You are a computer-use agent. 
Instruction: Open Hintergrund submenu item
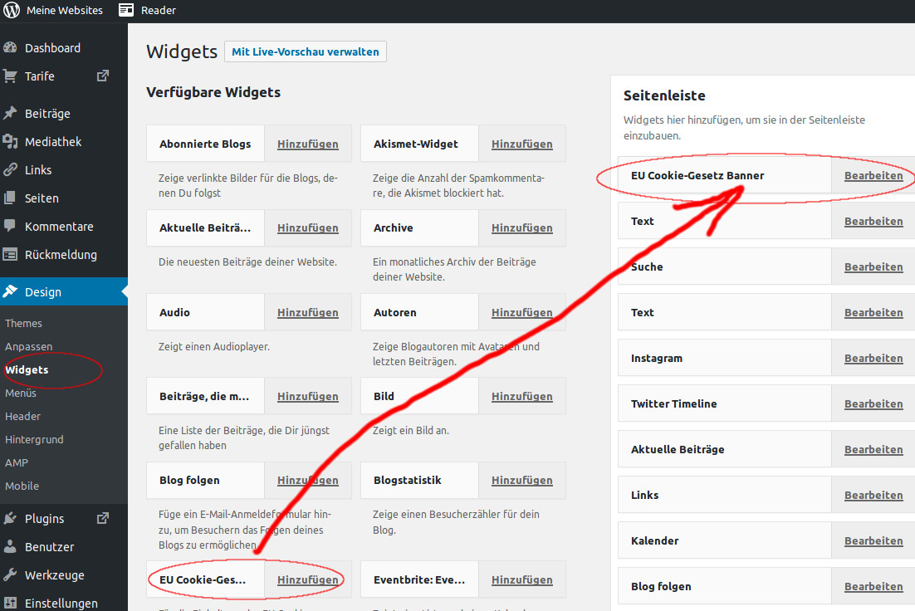tap(34, 439)
